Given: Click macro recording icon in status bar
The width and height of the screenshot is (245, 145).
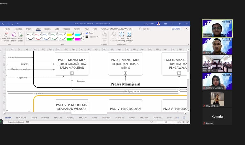Looking at the screenshot, I should pos(28,122).
